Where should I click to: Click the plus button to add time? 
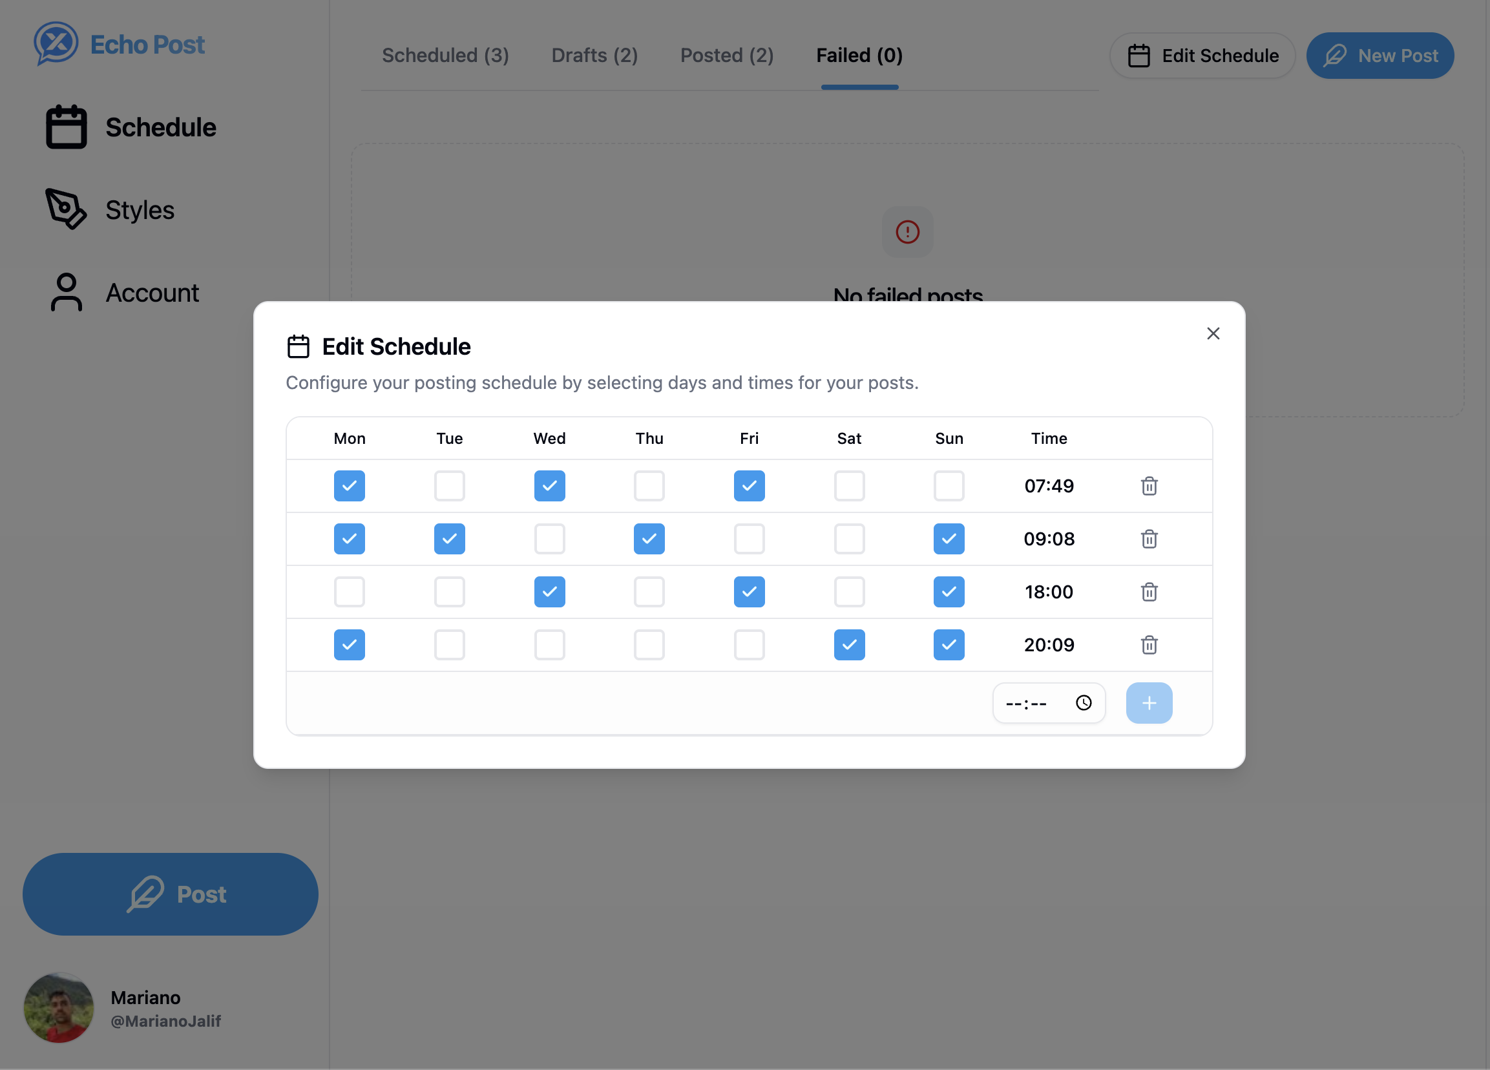[x=1148, y=703]
